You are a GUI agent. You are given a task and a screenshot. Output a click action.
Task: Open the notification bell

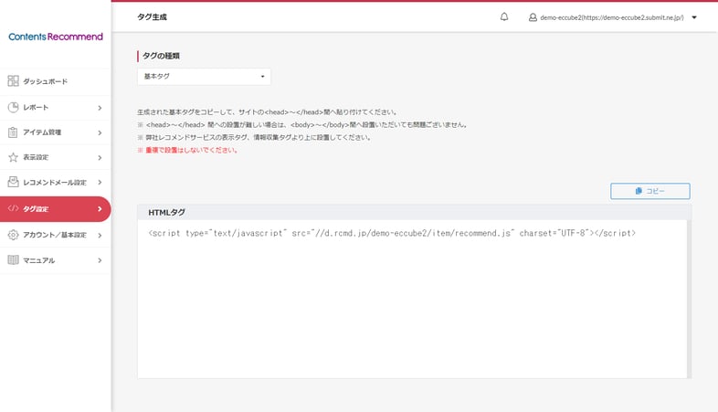point(504,17)
